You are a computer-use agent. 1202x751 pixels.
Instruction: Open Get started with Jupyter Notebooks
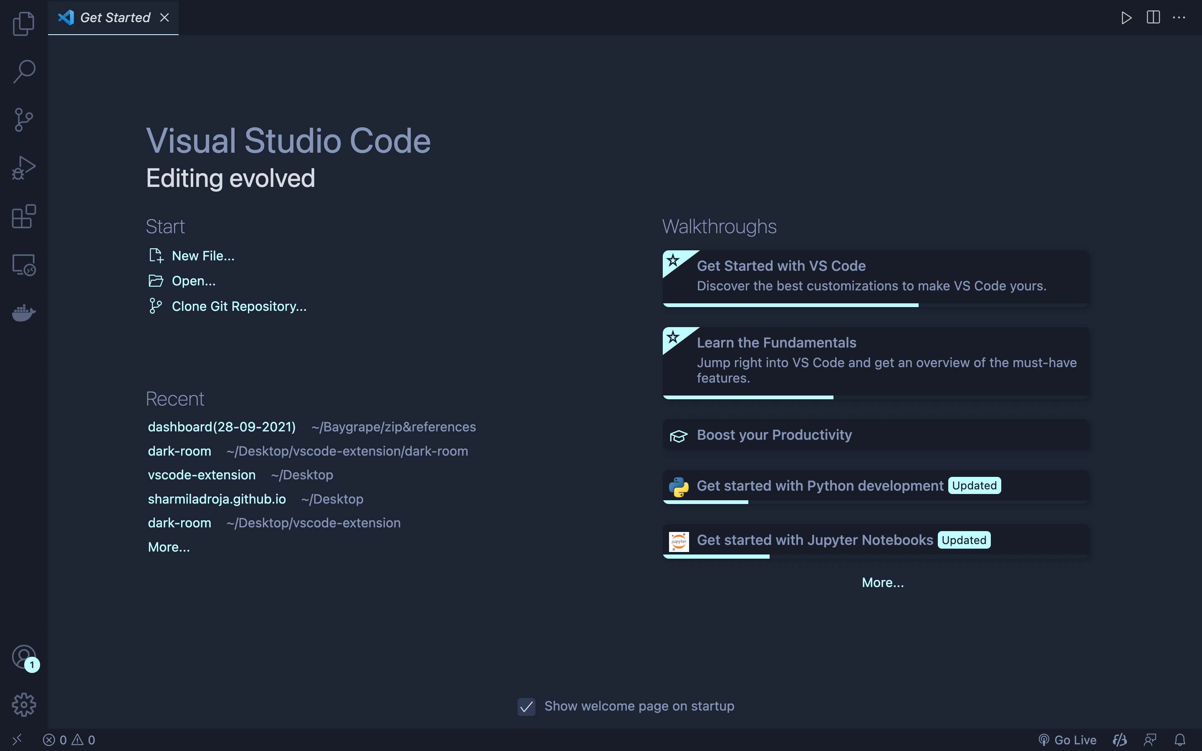tap(876, 541)
